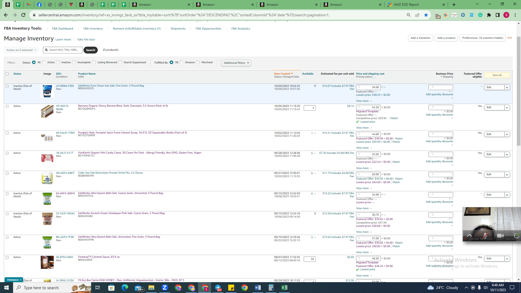
Task: Open File Explorer from the taskbar
Action: pyautogui.click(x=151, y=288)
